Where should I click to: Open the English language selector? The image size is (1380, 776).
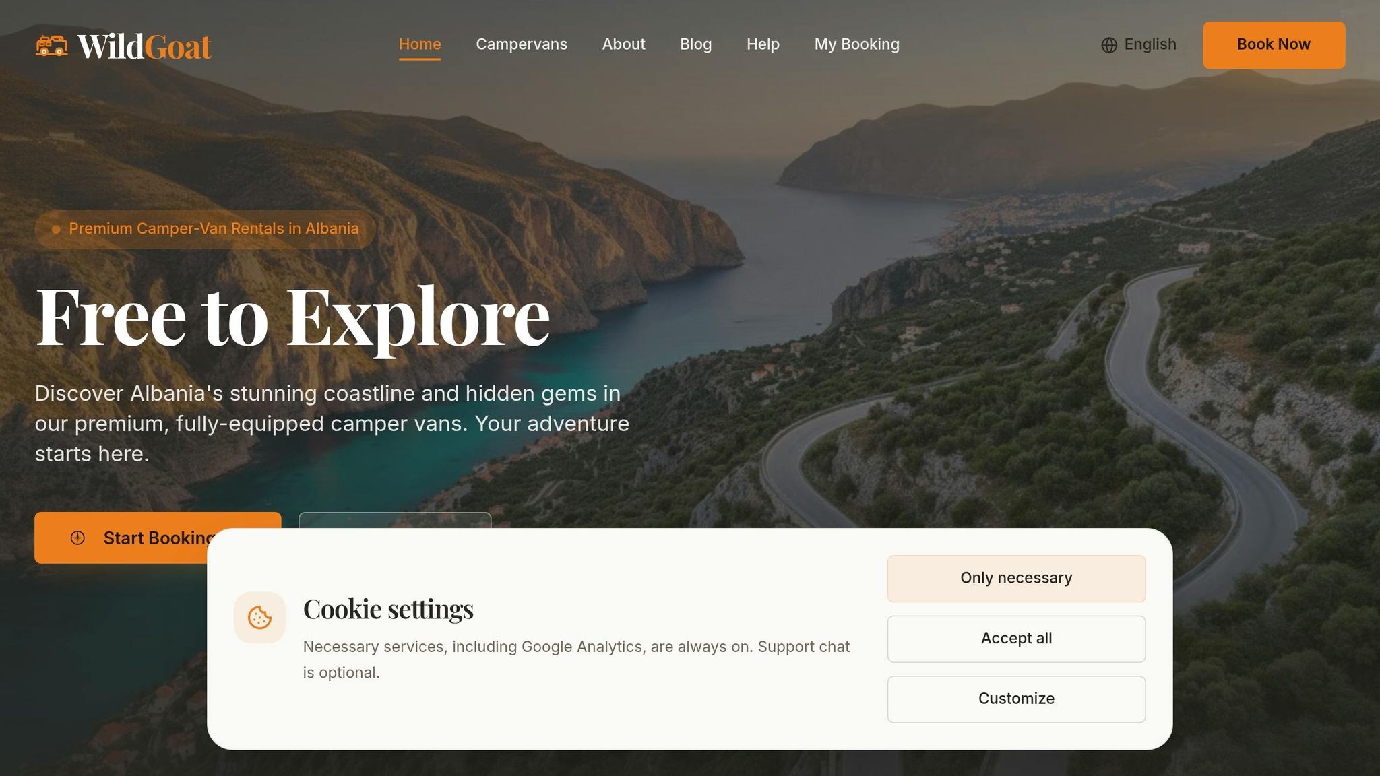coord(1139,44)
